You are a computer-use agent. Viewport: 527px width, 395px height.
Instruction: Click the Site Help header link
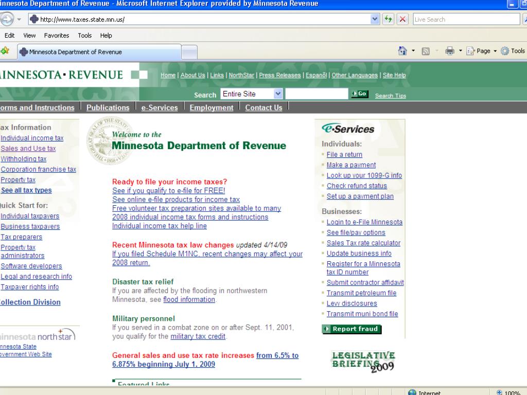click(394, 75)
